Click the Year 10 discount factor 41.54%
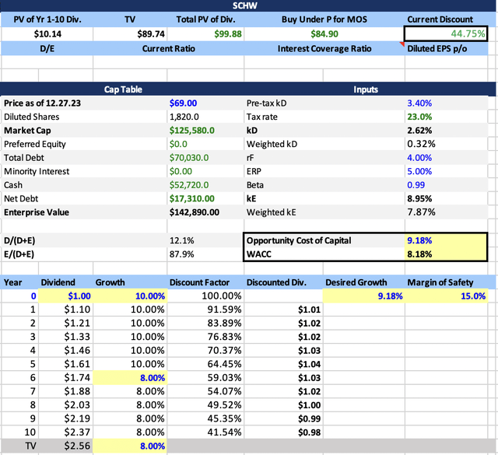Image resolution: width=498 pixels, height=455 pixels. 205,432
